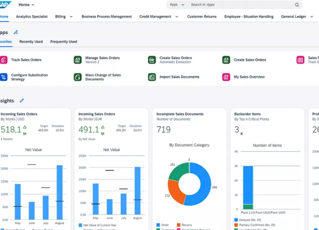Viewport: 319px width, 230px height.
Task: Open the My Sales Overview icon
Action: (226, 77)
